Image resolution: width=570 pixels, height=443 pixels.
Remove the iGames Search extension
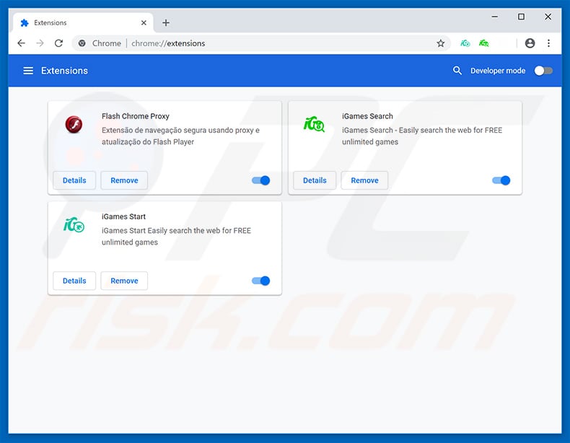click(364, 180)
